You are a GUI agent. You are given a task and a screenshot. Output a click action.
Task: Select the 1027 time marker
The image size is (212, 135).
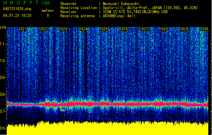tap(144, 29)
